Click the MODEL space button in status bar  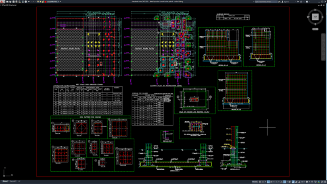click(255, 182)
